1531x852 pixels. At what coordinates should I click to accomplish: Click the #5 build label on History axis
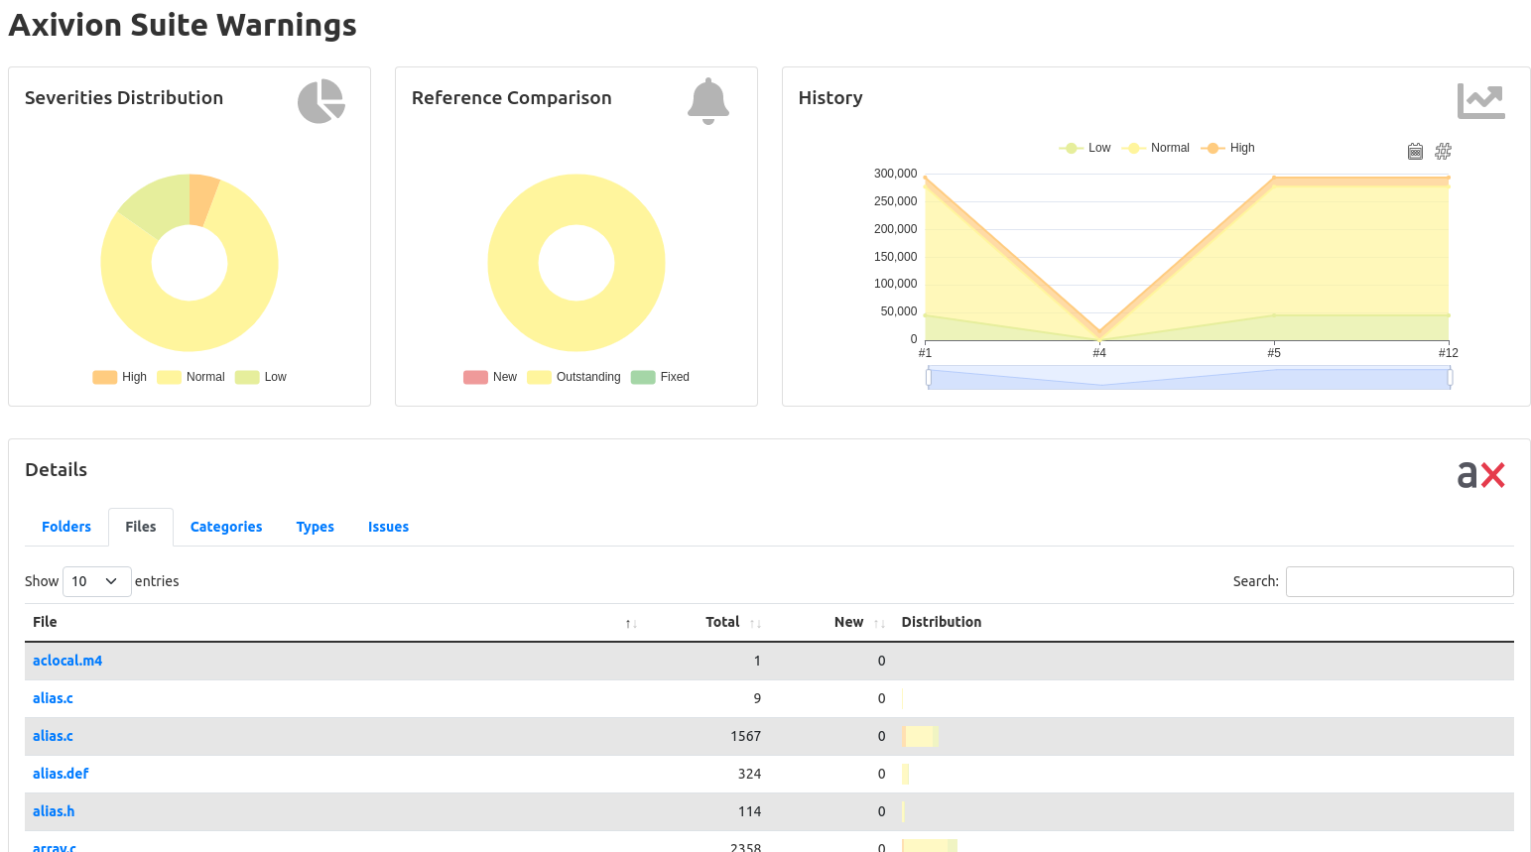click(x=1274, y=353)
